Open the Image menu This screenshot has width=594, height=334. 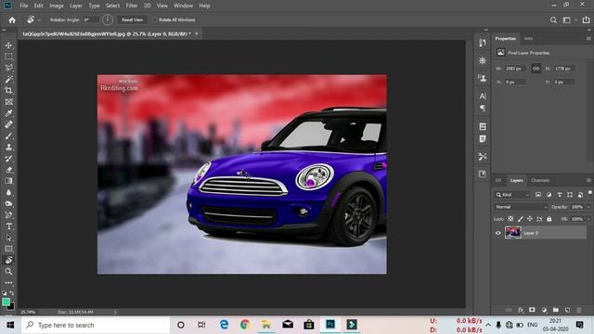click(56, 6)
